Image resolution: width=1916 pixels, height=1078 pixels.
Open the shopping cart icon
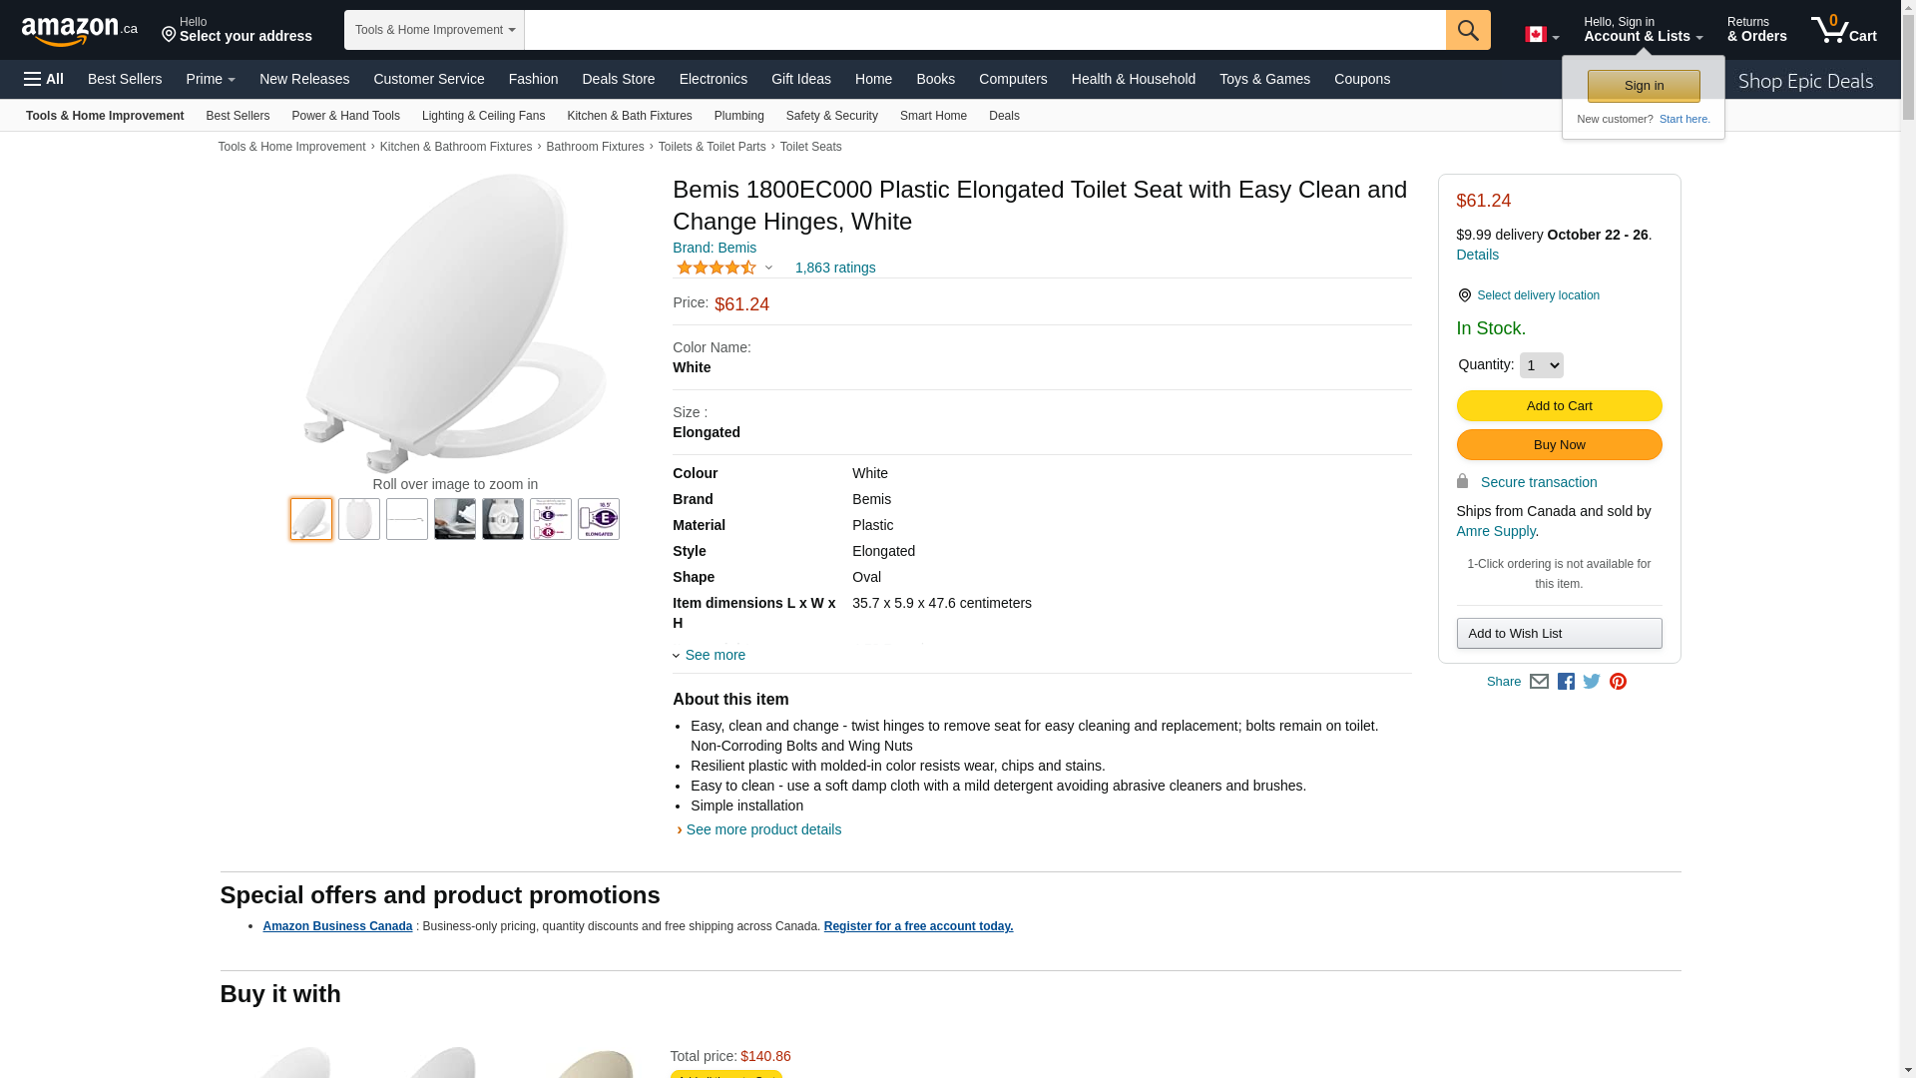click(x=1843, y=30)
